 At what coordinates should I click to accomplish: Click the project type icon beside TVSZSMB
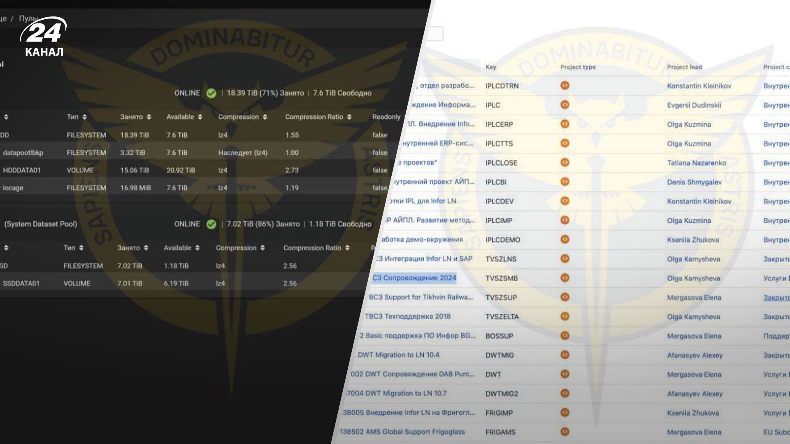coord(565,278)
